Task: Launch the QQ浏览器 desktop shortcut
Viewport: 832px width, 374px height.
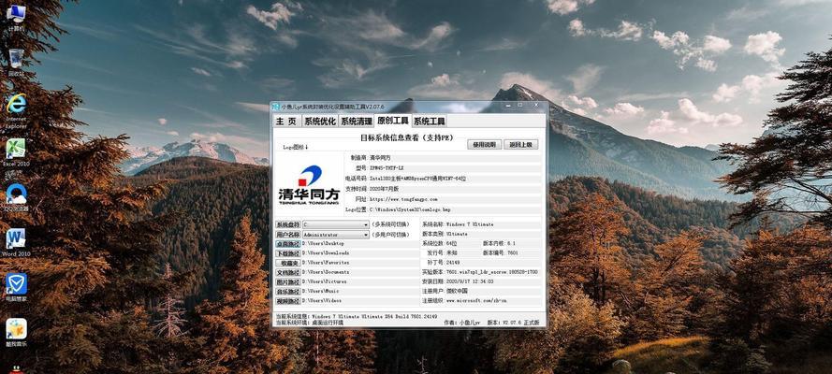Action: point(16,198)
